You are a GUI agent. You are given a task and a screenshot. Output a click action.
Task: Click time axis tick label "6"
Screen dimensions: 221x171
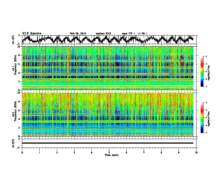click(x=127, y=152)
